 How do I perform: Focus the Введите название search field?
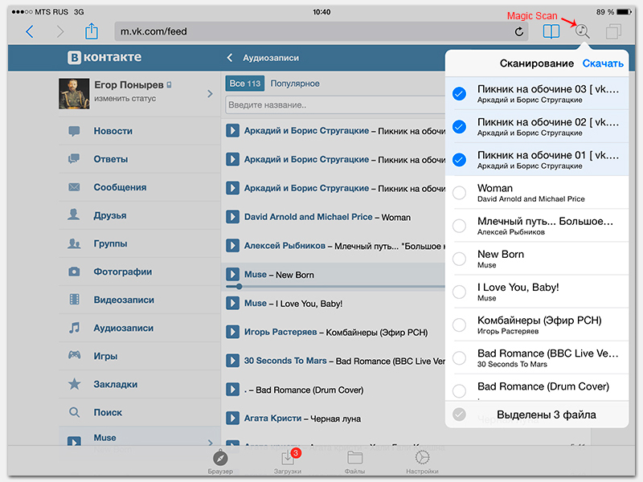[x=334, y=105]
